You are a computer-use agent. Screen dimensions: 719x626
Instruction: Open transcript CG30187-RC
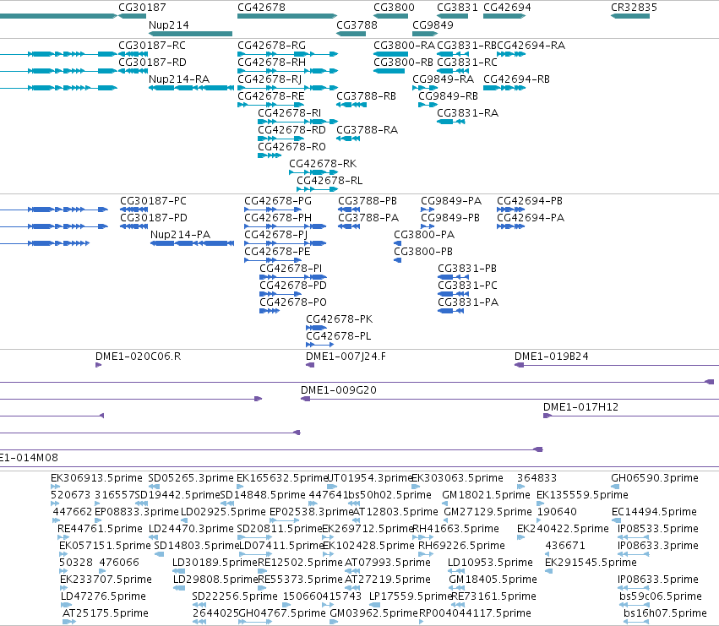pos(152,46)
